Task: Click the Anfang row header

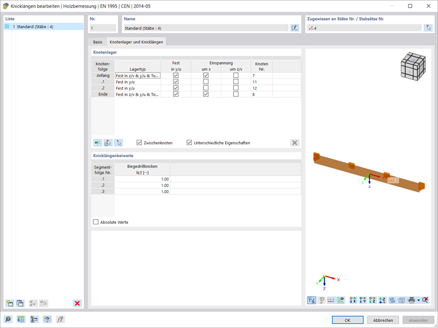Action: pos(103,75)
